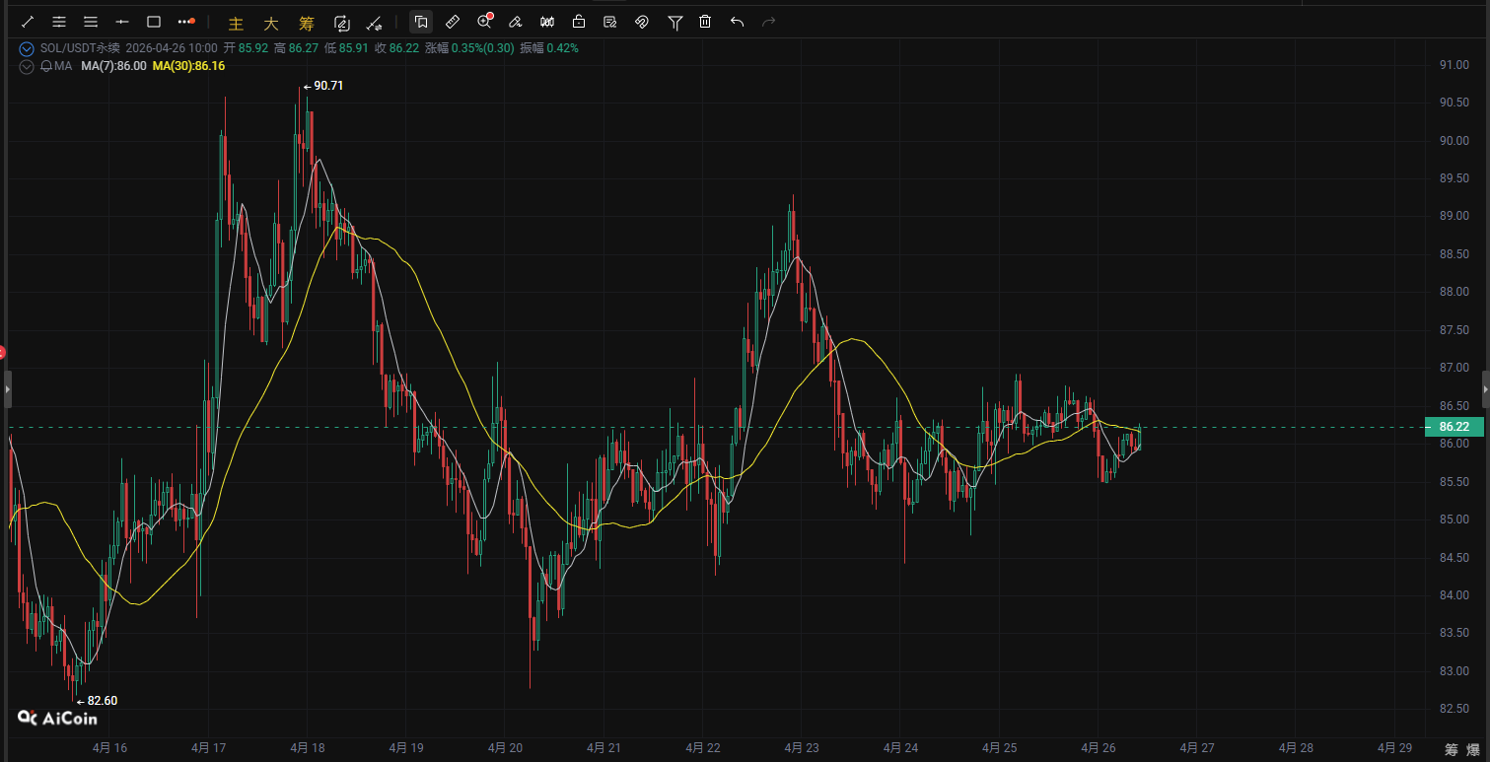Image resolution: width=1490 pixels, height=762 pixels.
Task: Delete drawings with the trash icon
Action: tap(705, 22)
